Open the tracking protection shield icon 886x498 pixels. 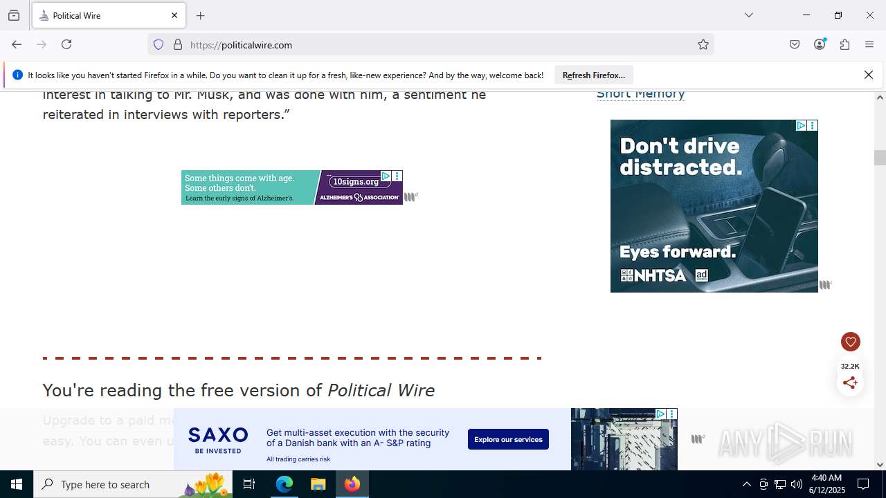point(159,44)
